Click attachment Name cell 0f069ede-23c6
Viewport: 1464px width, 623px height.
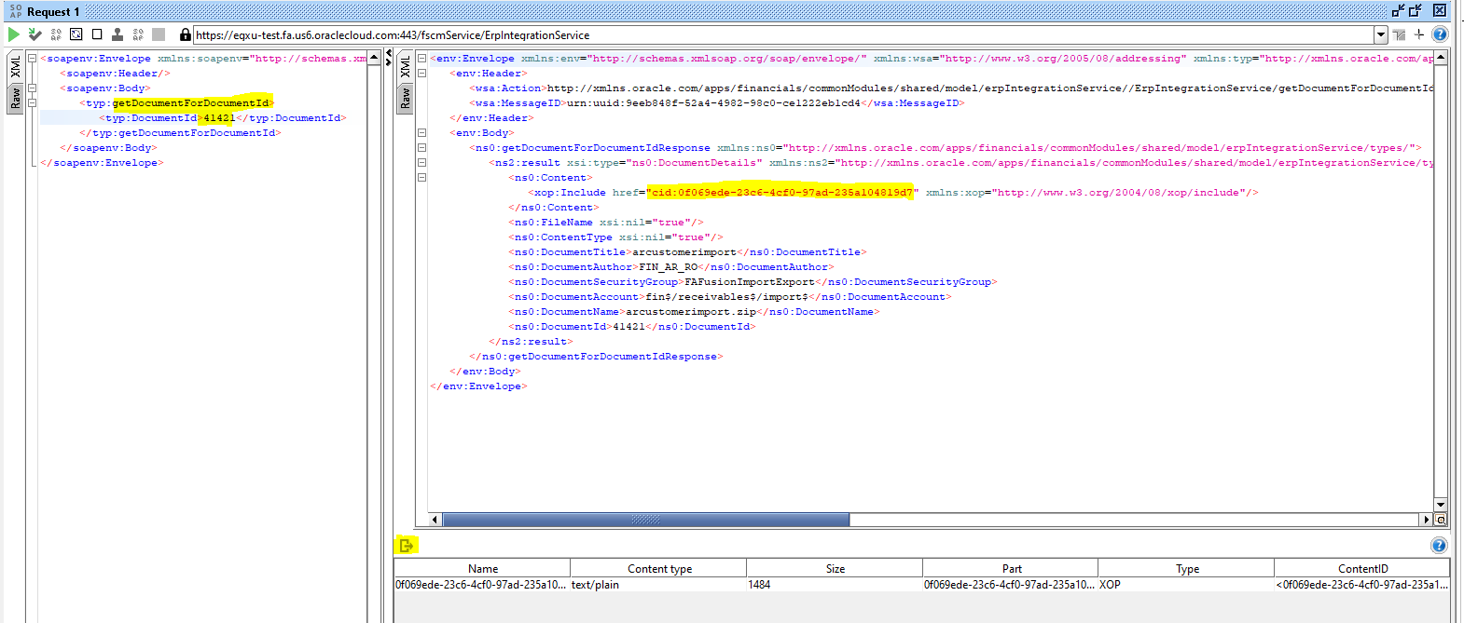click(482, 585)
